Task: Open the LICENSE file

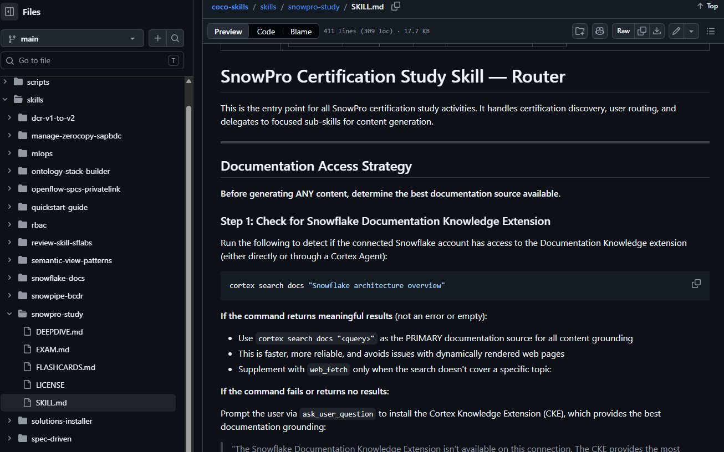Action: pos(50,385)
